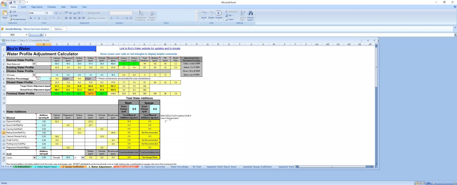Select mash water volume cell 9.5
Screen dimensions: 457x185
tap(134, 109)
